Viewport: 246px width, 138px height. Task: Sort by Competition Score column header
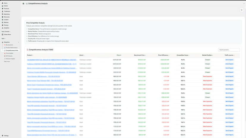click(x=183, y=55)
